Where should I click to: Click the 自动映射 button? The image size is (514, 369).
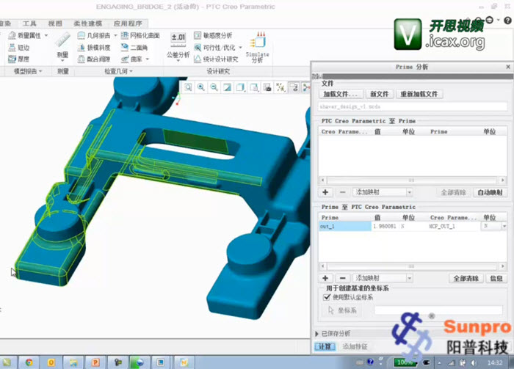490,192
